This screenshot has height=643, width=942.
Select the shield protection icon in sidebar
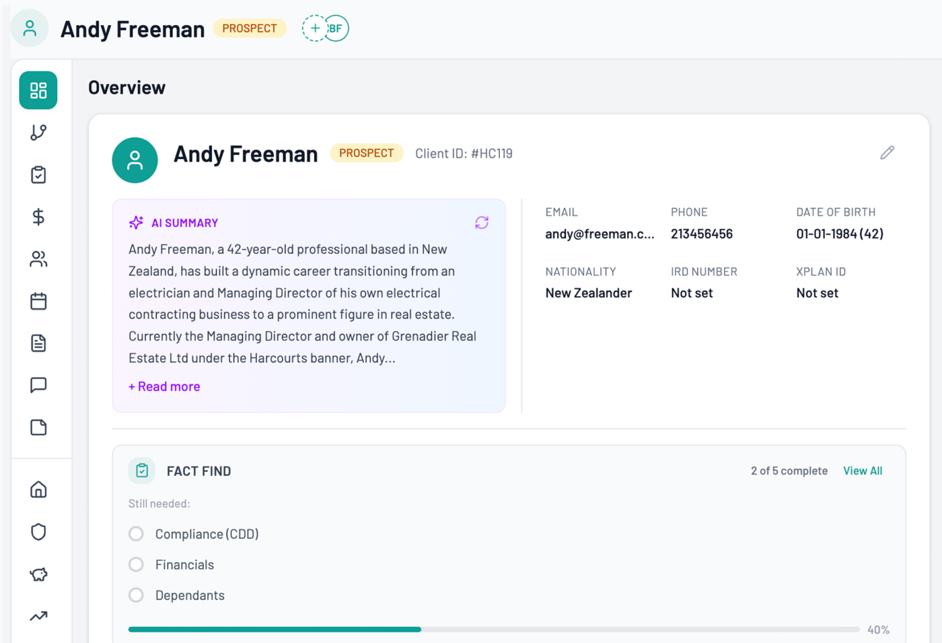pyautogui.click(x=38, y=532)
